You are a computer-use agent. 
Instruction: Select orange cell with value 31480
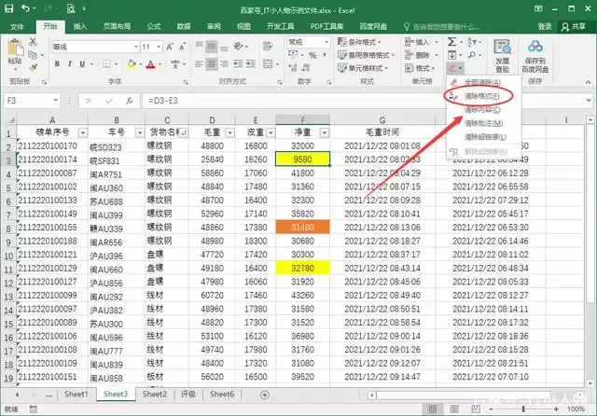point(302,228)
